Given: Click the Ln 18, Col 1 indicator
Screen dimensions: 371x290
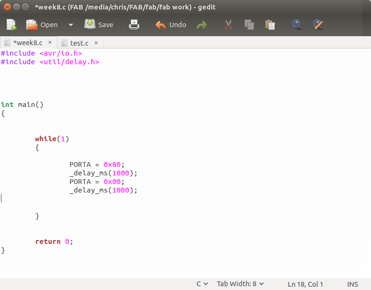Looking at the screenshot, I should pyautogui.click(x=305, y=284).
